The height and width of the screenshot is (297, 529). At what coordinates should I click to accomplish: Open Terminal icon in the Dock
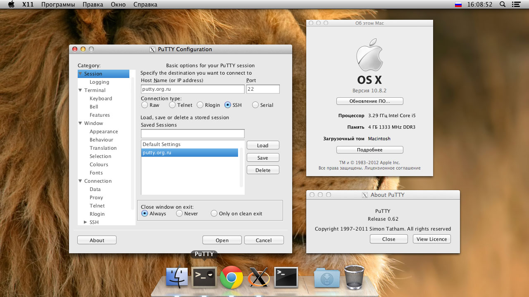pyautogui.click(x=286, y=277)
